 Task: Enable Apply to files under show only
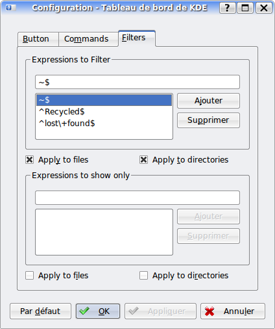pos(29,276)
